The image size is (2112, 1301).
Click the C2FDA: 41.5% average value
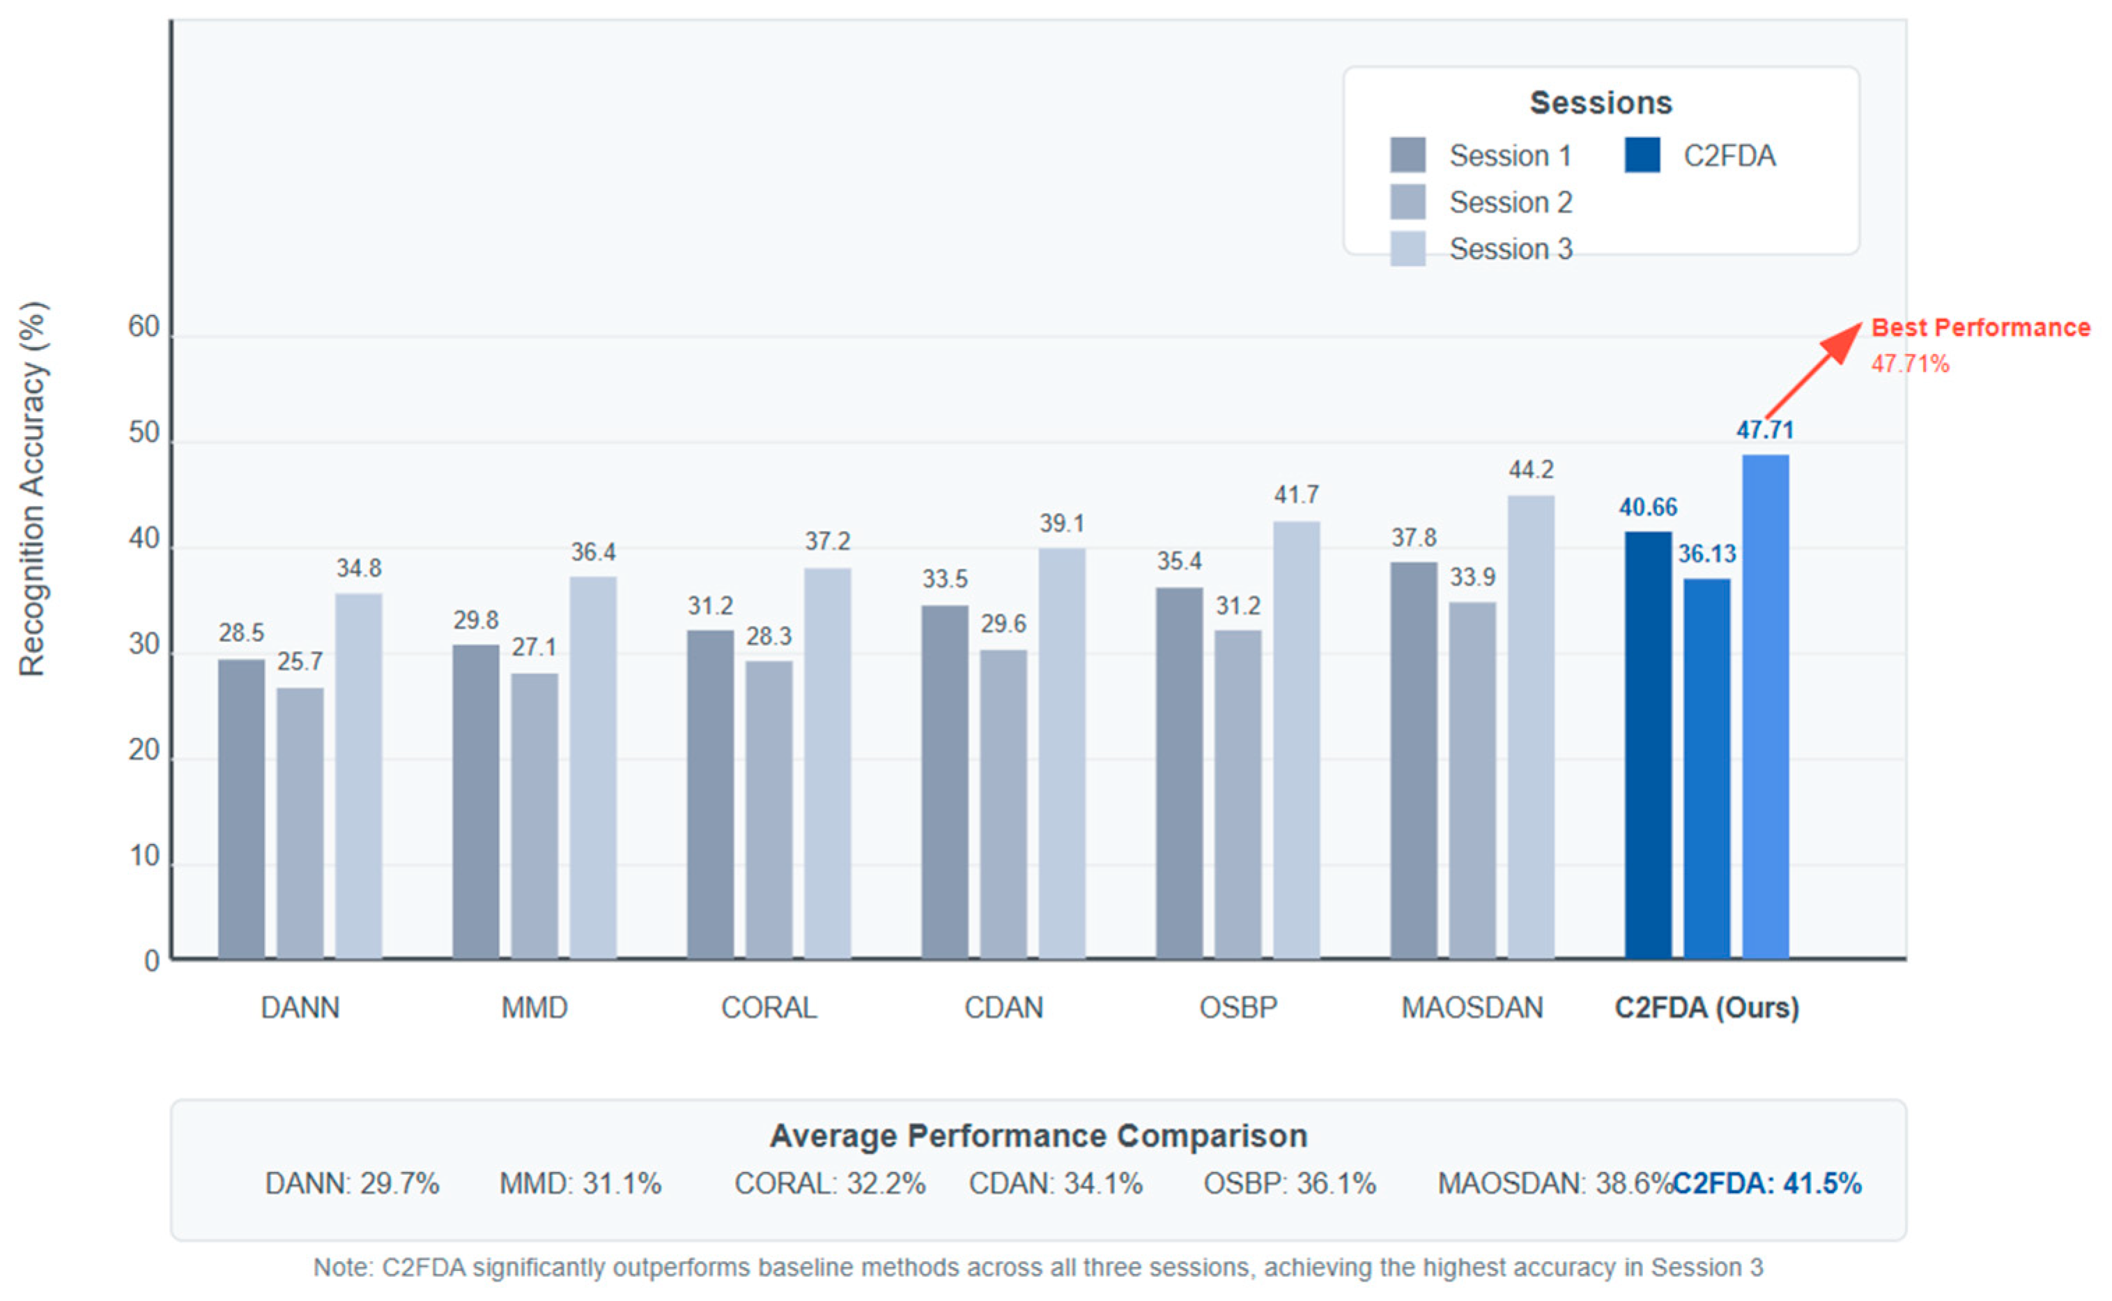click(1767, 1184)
